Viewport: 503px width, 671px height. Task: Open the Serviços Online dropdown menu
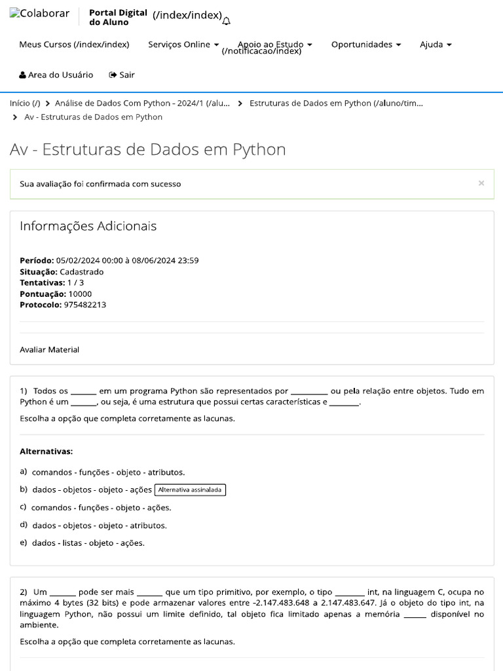[x=183, y=45]
